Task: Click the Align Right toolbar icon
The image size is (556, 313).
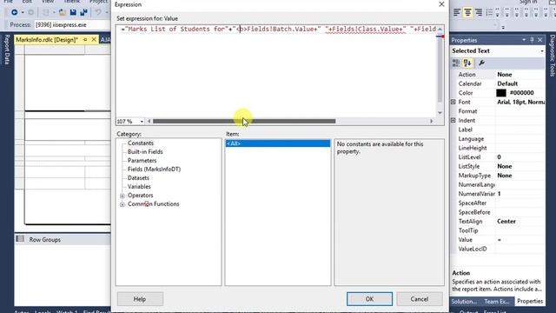Action: tap(479, 13)
